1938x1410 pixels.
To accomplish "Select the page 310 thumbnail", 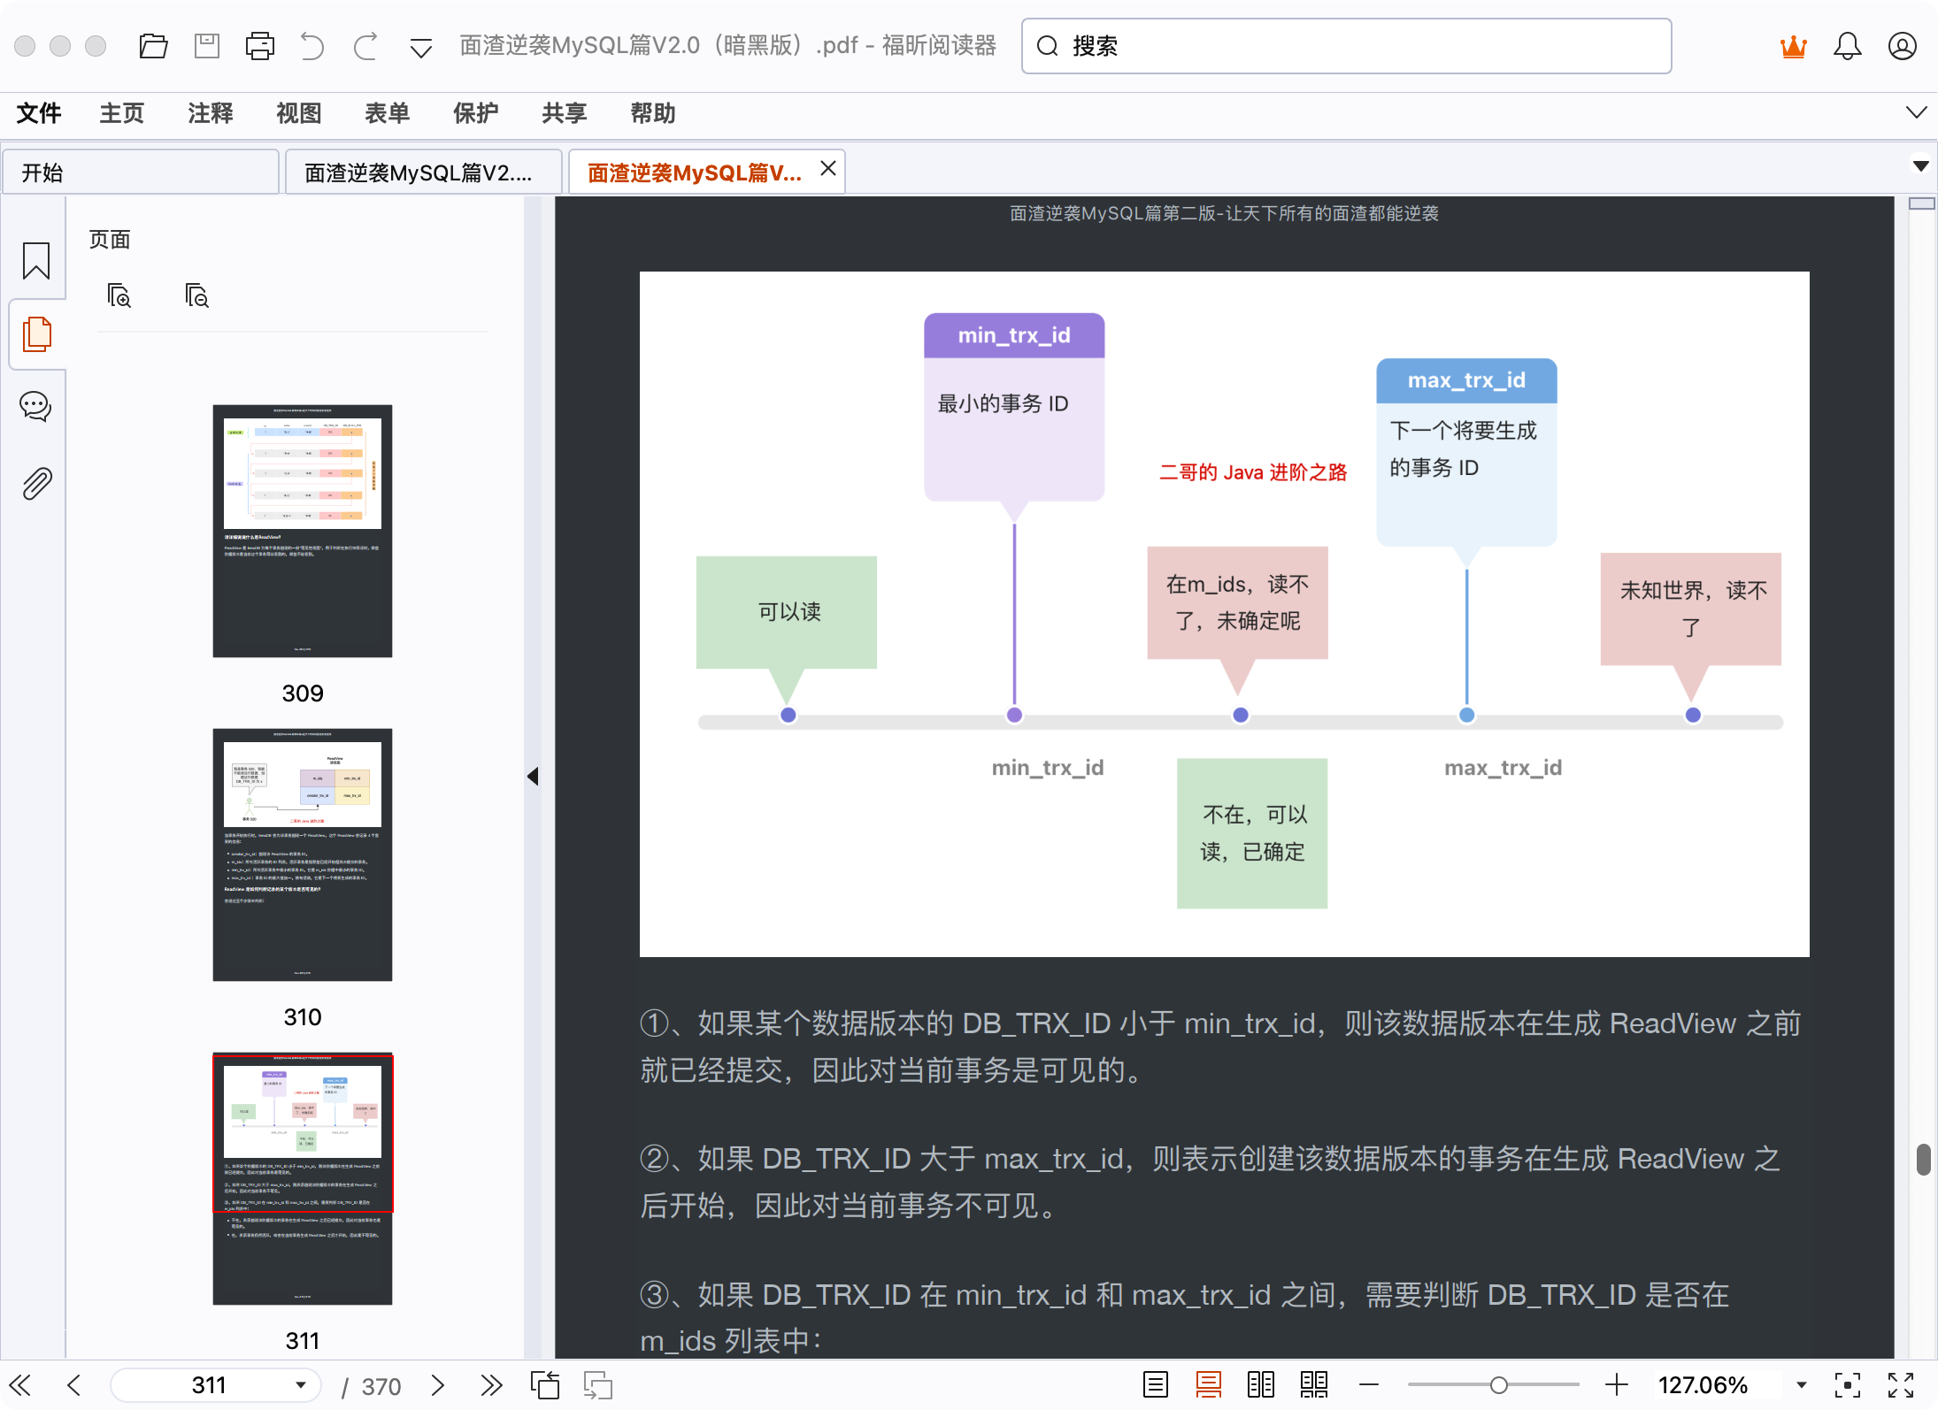I will pyautogui.click(x=302, y=854).
